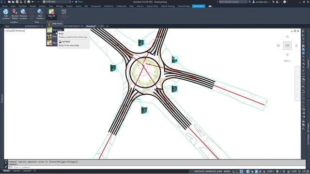Click the Edit Location globe icon

(x=6, y=12)
